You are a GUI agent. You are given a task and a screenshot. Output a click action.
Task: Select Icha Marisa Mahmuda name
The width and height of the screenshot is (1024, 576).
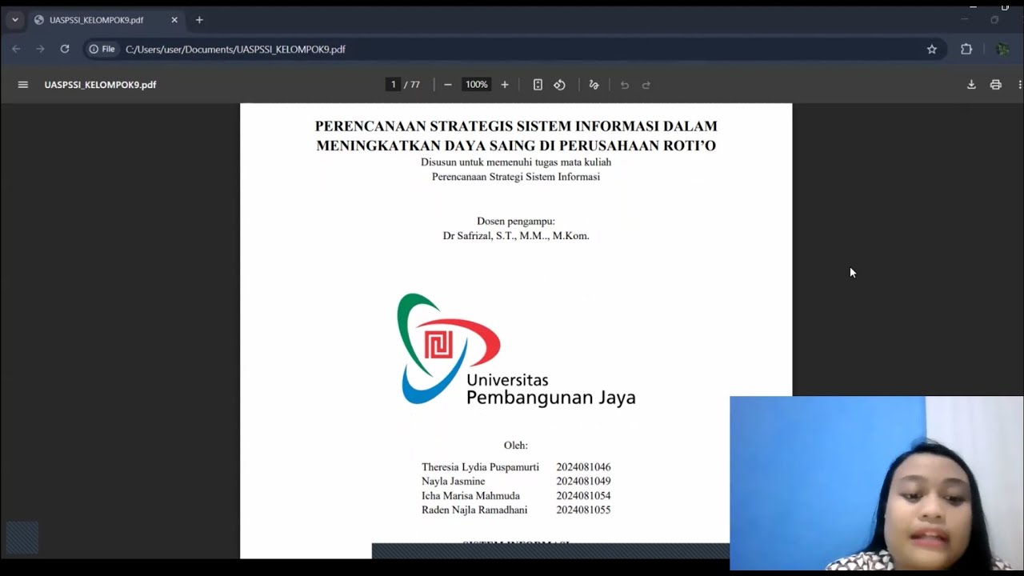click(470, 496)
